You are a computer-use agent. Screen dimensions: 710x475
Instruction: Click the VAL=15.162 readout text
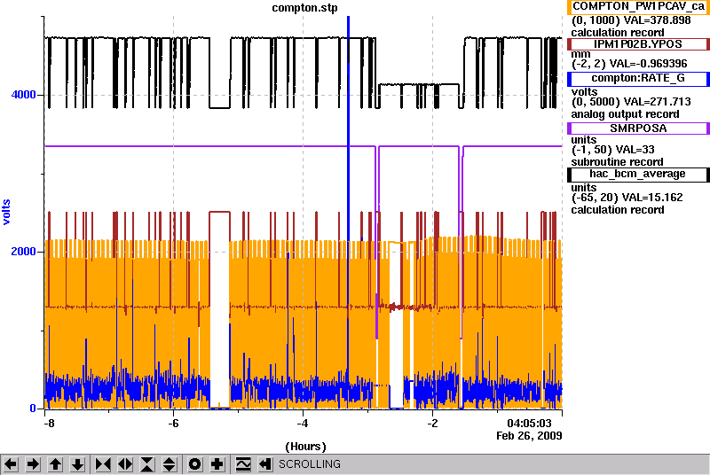coord(652,198)
